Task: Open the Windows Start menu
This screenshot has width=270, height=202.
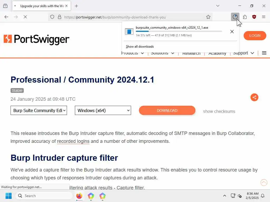Action: [8, 196]
